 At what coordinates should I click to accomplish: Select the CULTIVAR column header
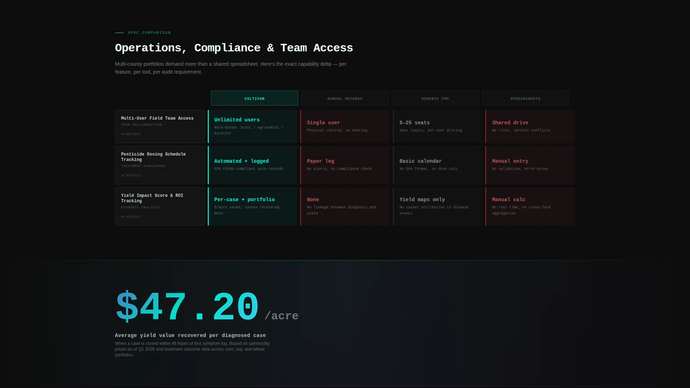click(x=254, y=98)
